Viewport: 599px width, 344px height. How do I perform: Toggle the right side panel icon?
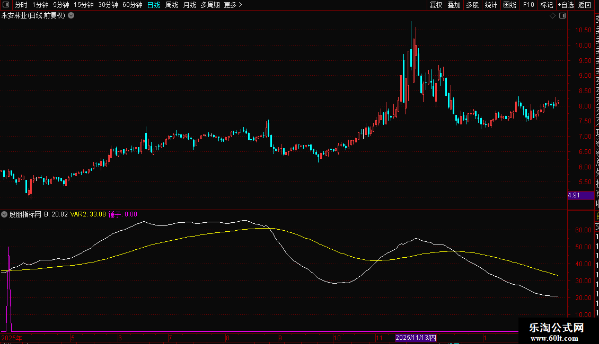click(562, 16)
